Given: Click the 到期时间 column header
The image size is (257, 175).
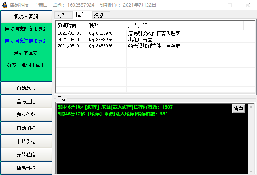Looking at the screenshot, I should click(x=71, y=25).
